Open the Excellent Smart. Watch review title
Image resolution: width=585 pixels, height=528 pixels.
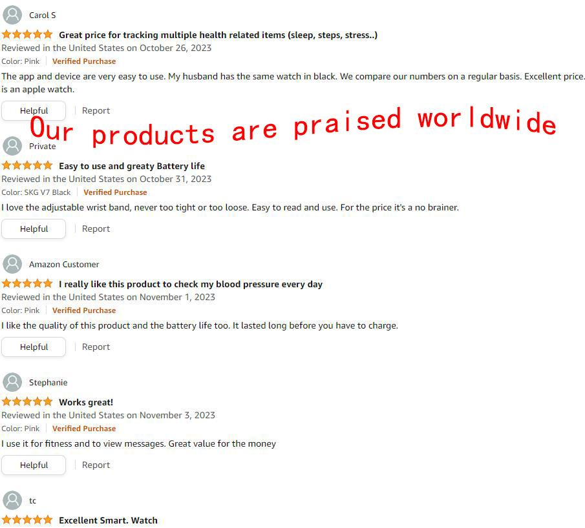[108, 520]
